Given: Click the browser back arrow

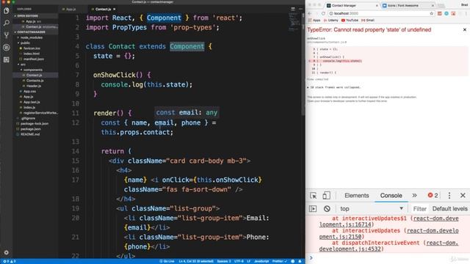Looking at the screenshot, I should [x=310, y=13].
